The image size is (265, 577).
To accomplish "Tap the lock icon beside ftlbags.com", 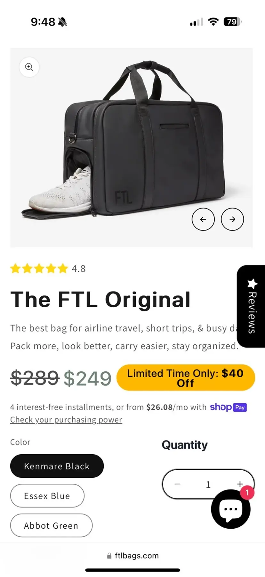I will (x=109, y=556).
